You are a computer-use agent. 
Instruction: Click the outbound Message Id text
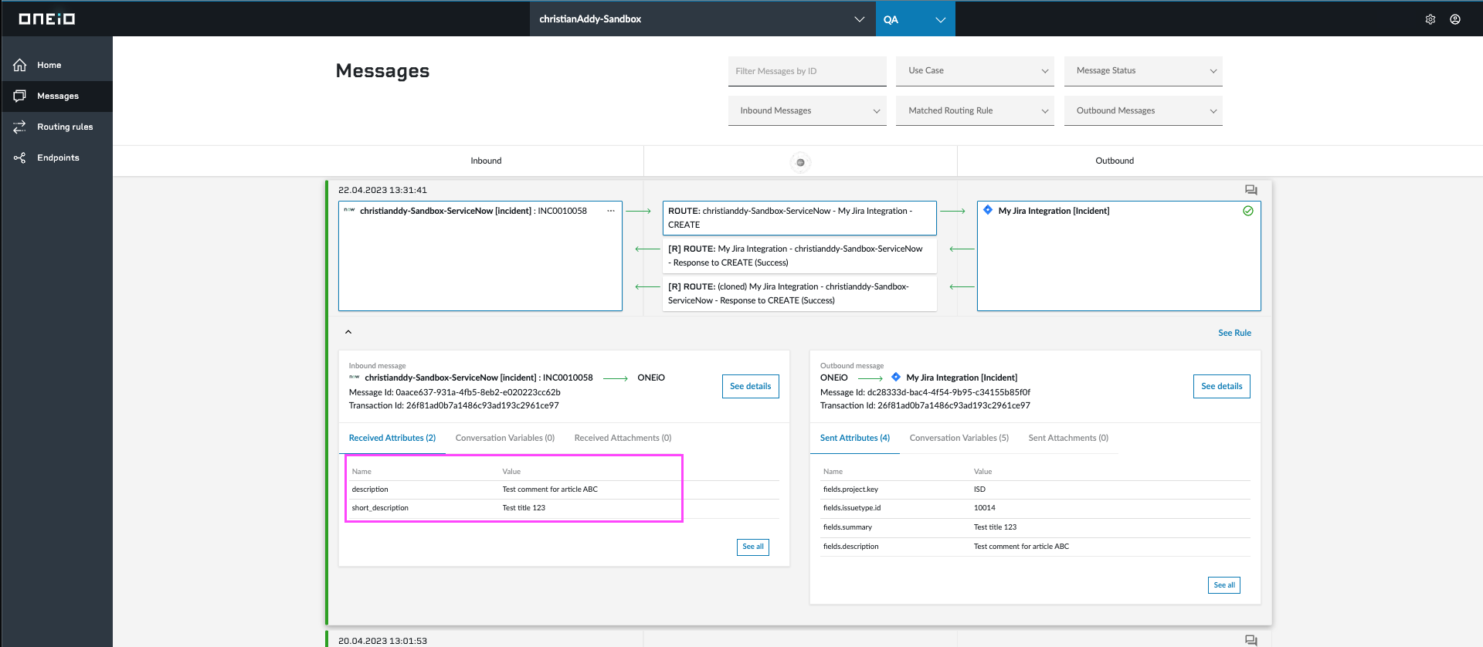point(925,392)
